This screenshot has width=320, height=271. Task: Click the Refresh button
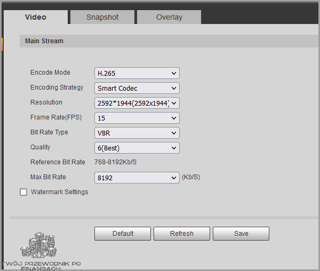pos(182,234)
